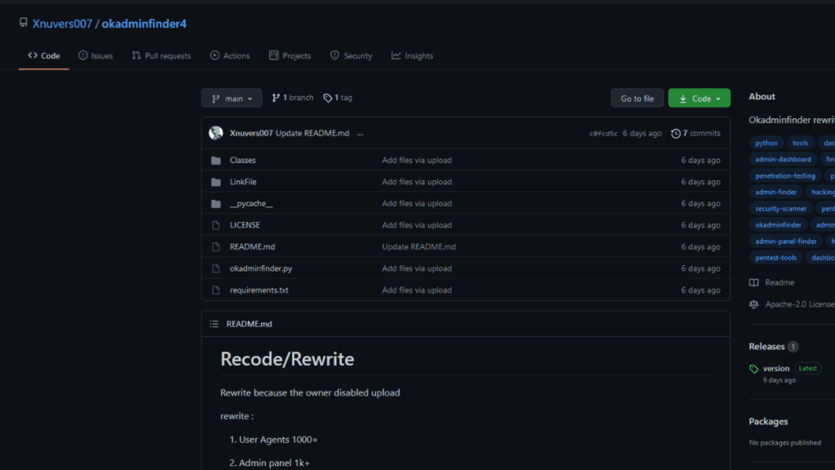Click the file icon beside okadminfinder.py
Image resolution: width=835 pixels, height=470 pixels.
tap(215, 268)
